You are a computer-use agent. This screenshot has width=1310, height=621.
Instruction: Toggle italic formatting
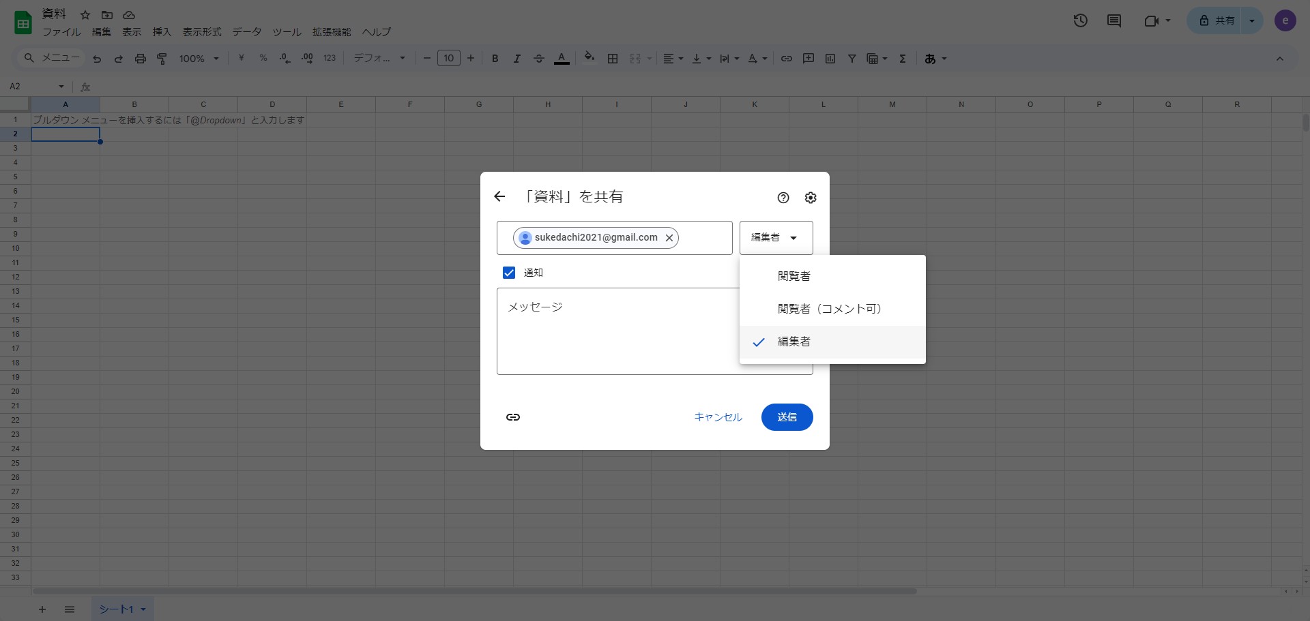click(517, 59)
